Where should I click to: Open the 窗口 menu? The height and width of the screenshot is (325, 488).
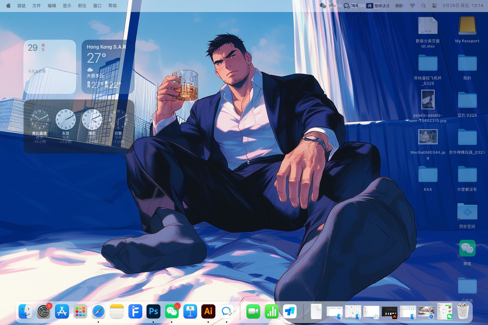[97, 6]
